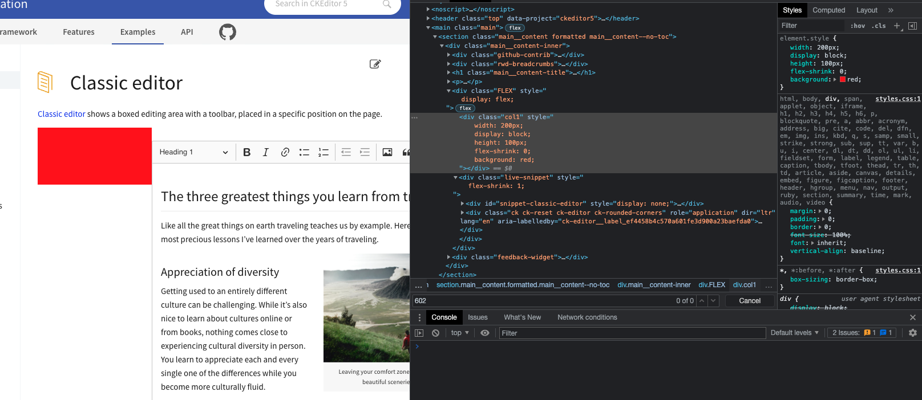Open the What's New drawer tab

tap(522, 317)
